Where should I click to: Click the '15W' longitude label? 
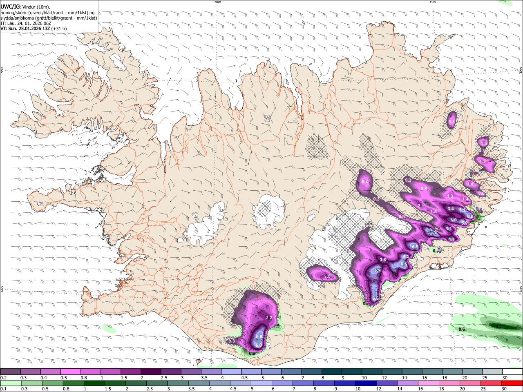433,2
